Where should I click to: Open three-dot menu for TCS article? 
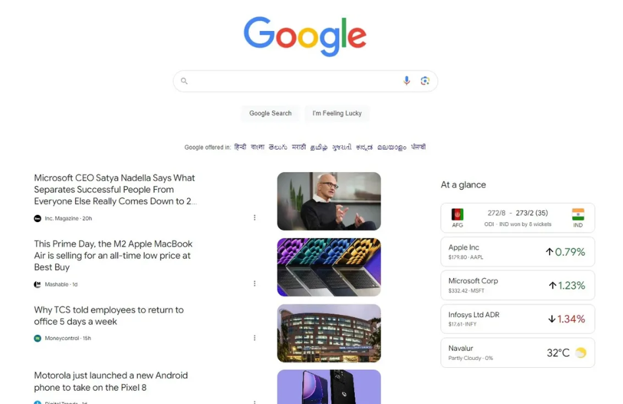pos(255,337)
